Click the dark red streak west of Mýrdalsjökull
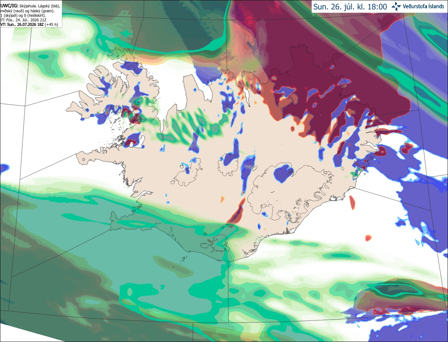 tap(237, 212)
